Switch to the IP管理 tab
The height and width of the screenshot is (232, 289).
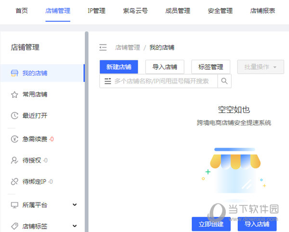coord(96,11)
